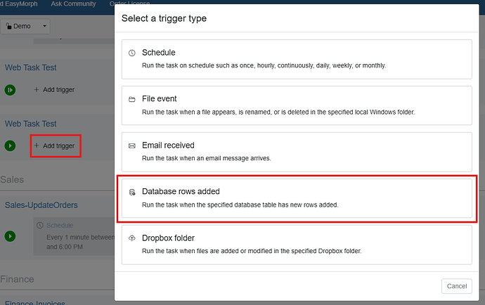
Task: Run Sales-UpdateOrders with its green play icon
Action: coord(11,237)
